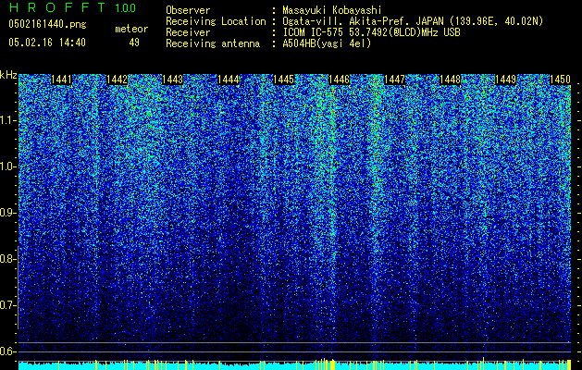Click the 1446 time marker

[x=339, y=80]
